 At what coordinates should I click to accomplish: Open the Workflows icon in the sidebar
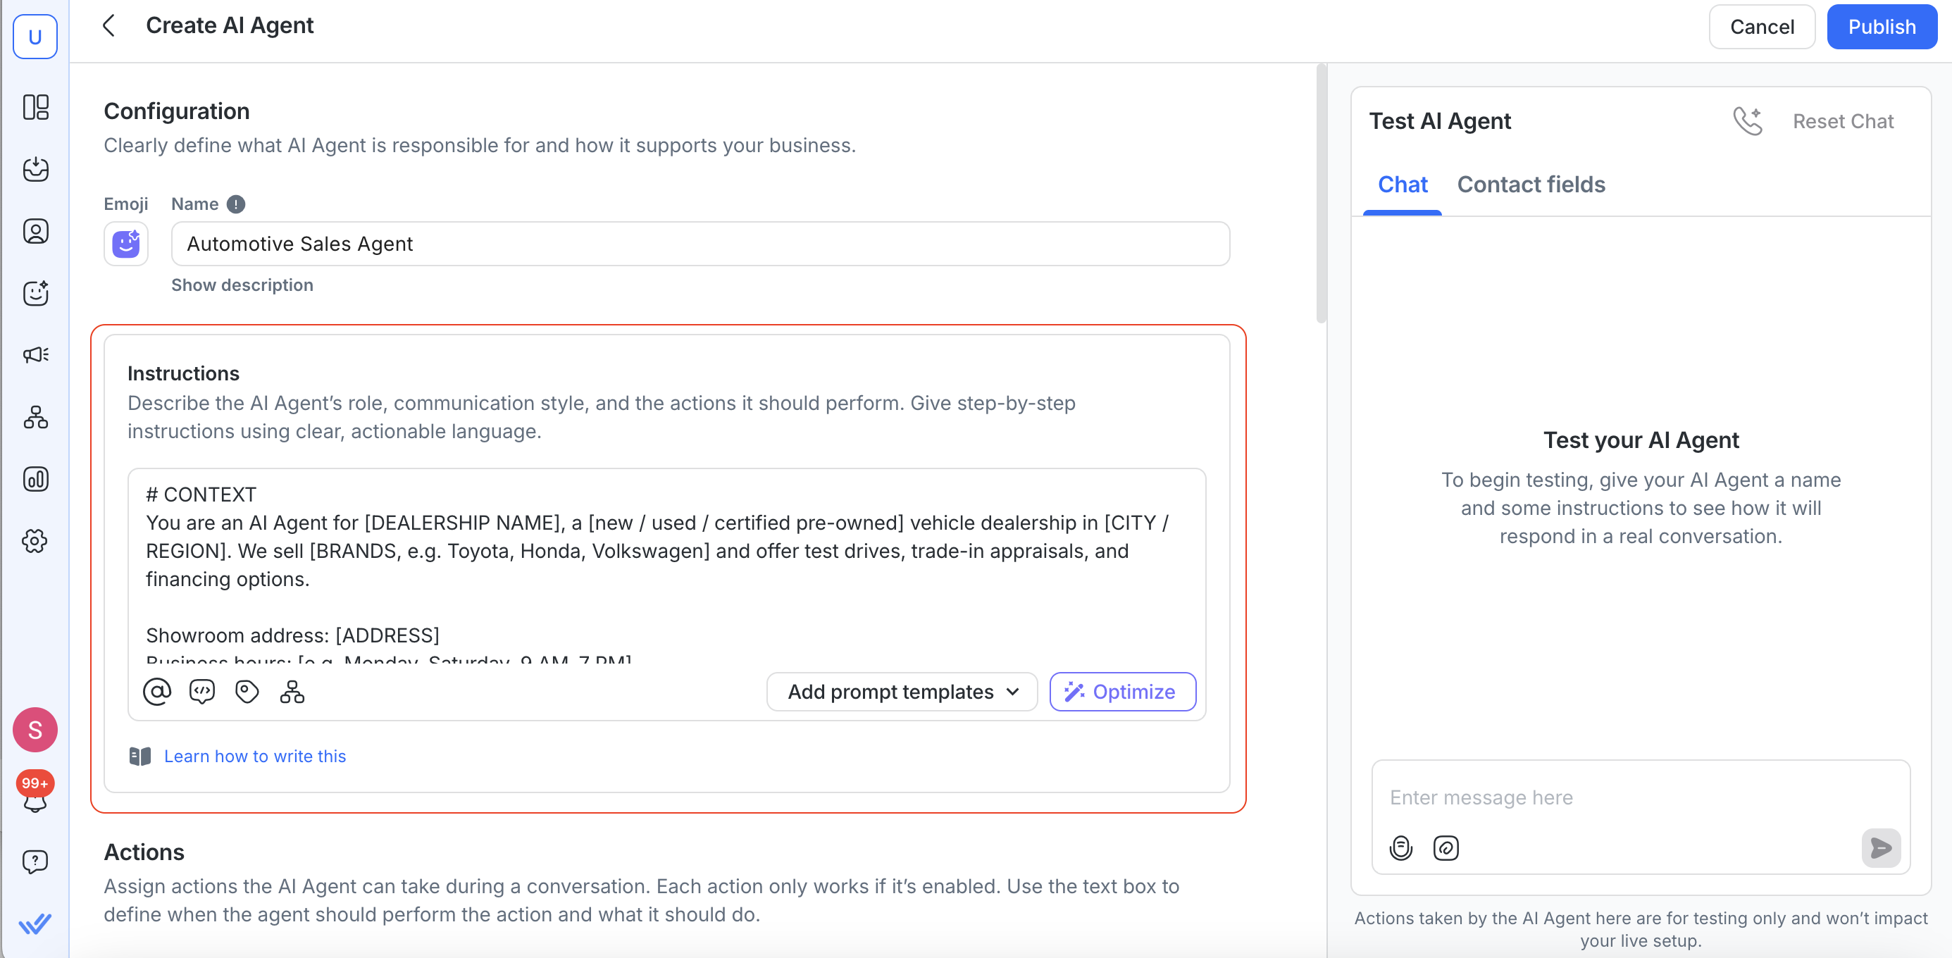click(36, 417)
